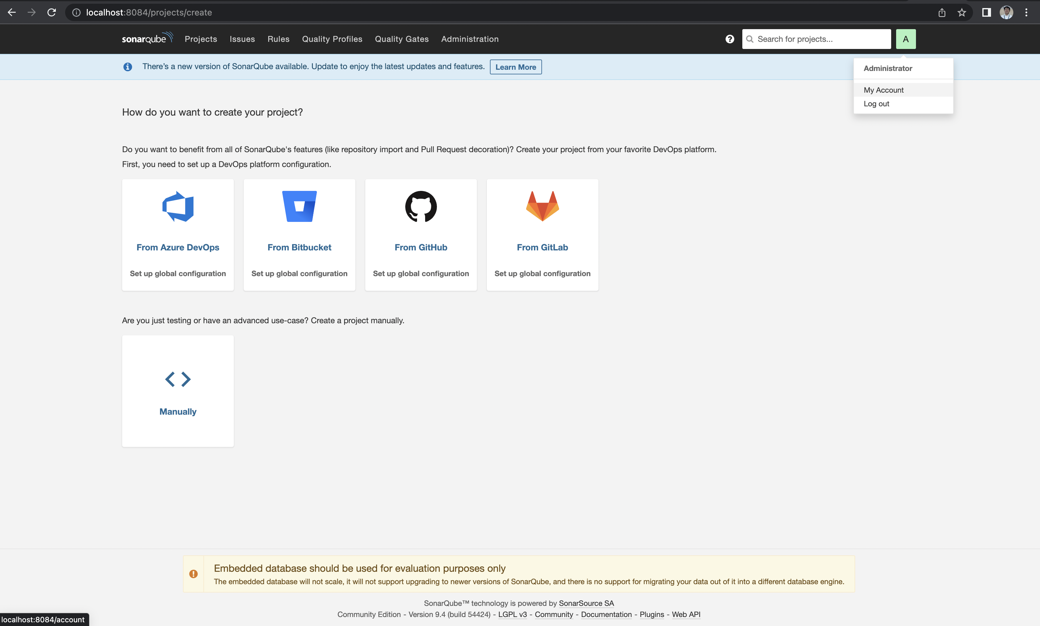This screenshot has width=1040, height=626.
Task: Bookmark this page with star icon
Action: click(x=962, y=12)
